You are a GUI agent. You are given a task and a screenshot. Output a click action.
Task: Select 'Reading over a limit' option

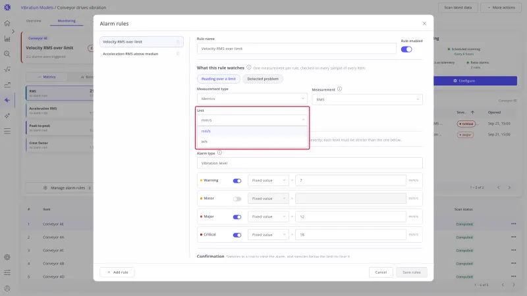pos(219,79)
